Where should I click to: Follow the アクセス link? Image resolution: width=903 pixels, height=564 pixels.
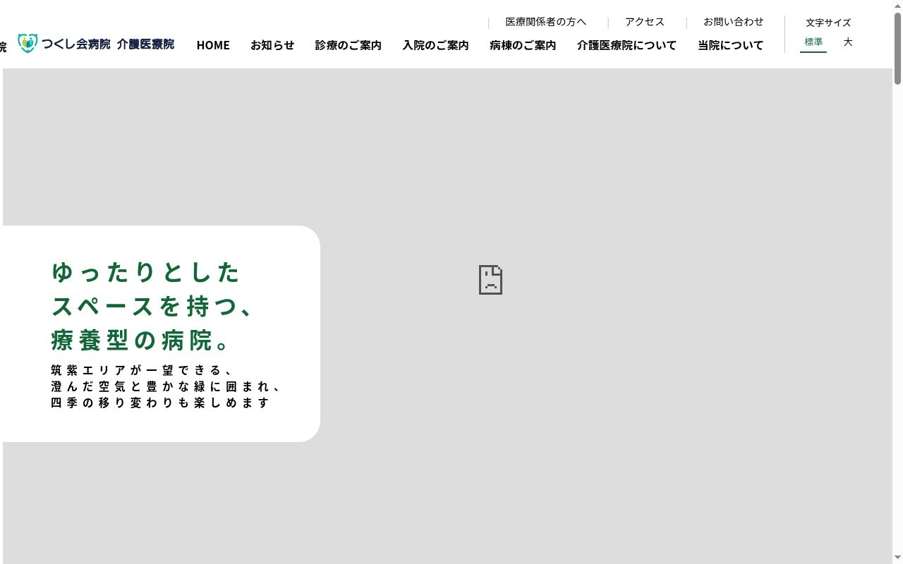click(x=645, y=22)
